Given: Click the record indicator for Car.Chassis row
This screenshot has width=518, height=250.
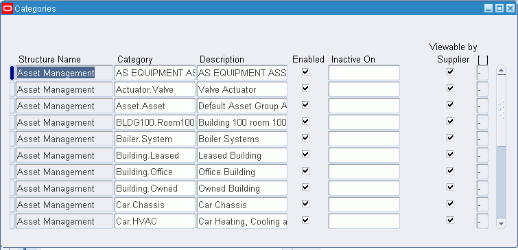Looking at the screenshot, I should coord(12,205).
